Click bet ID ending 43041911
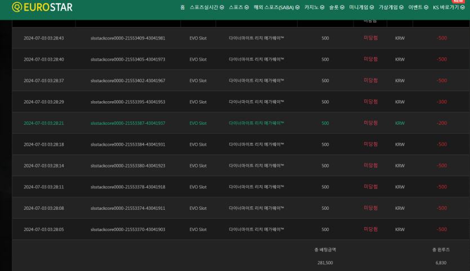The width and height of the screenshot is (470, 271). [128, 208]
